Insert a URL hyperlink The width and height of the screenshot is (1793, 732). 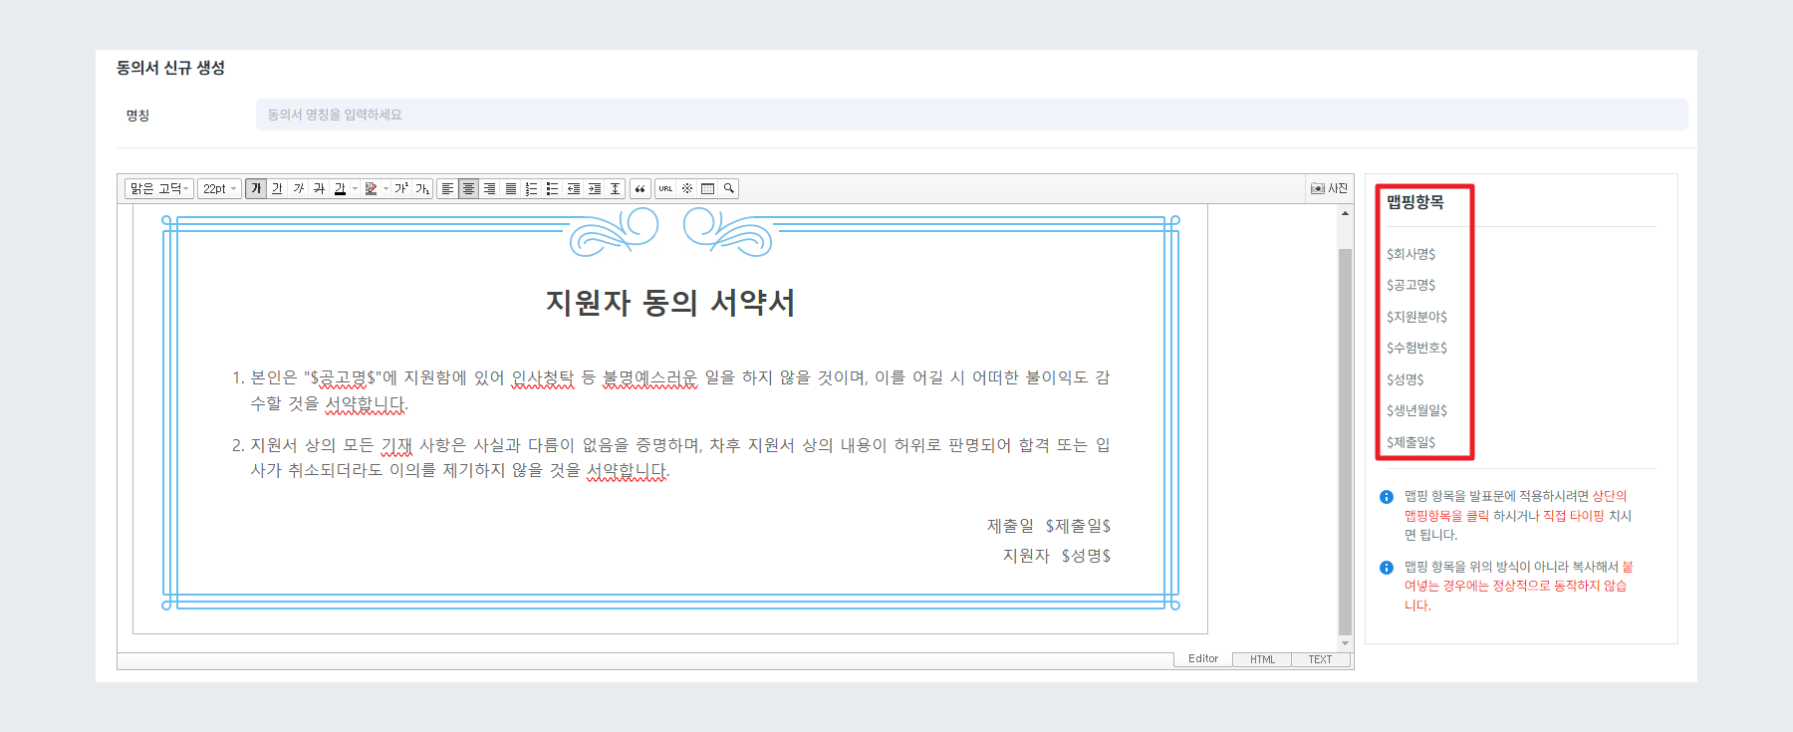(665, 188)
